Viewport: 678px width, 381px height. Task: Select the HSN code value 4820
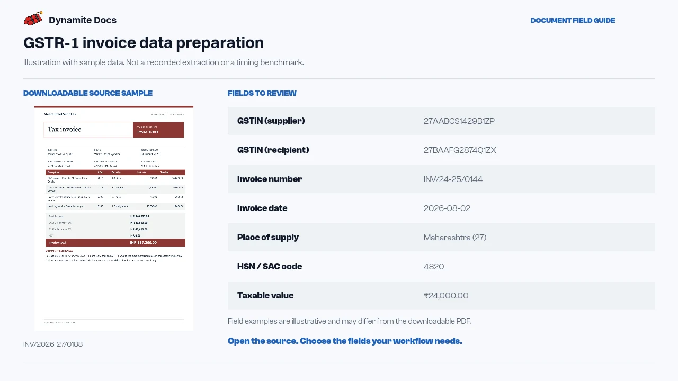[434, 267]
